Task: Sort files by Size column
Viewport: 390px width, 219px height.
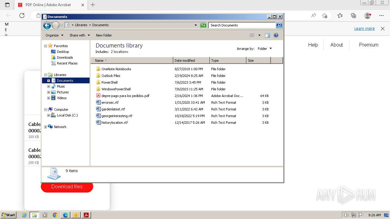Action: click(258, 61)
